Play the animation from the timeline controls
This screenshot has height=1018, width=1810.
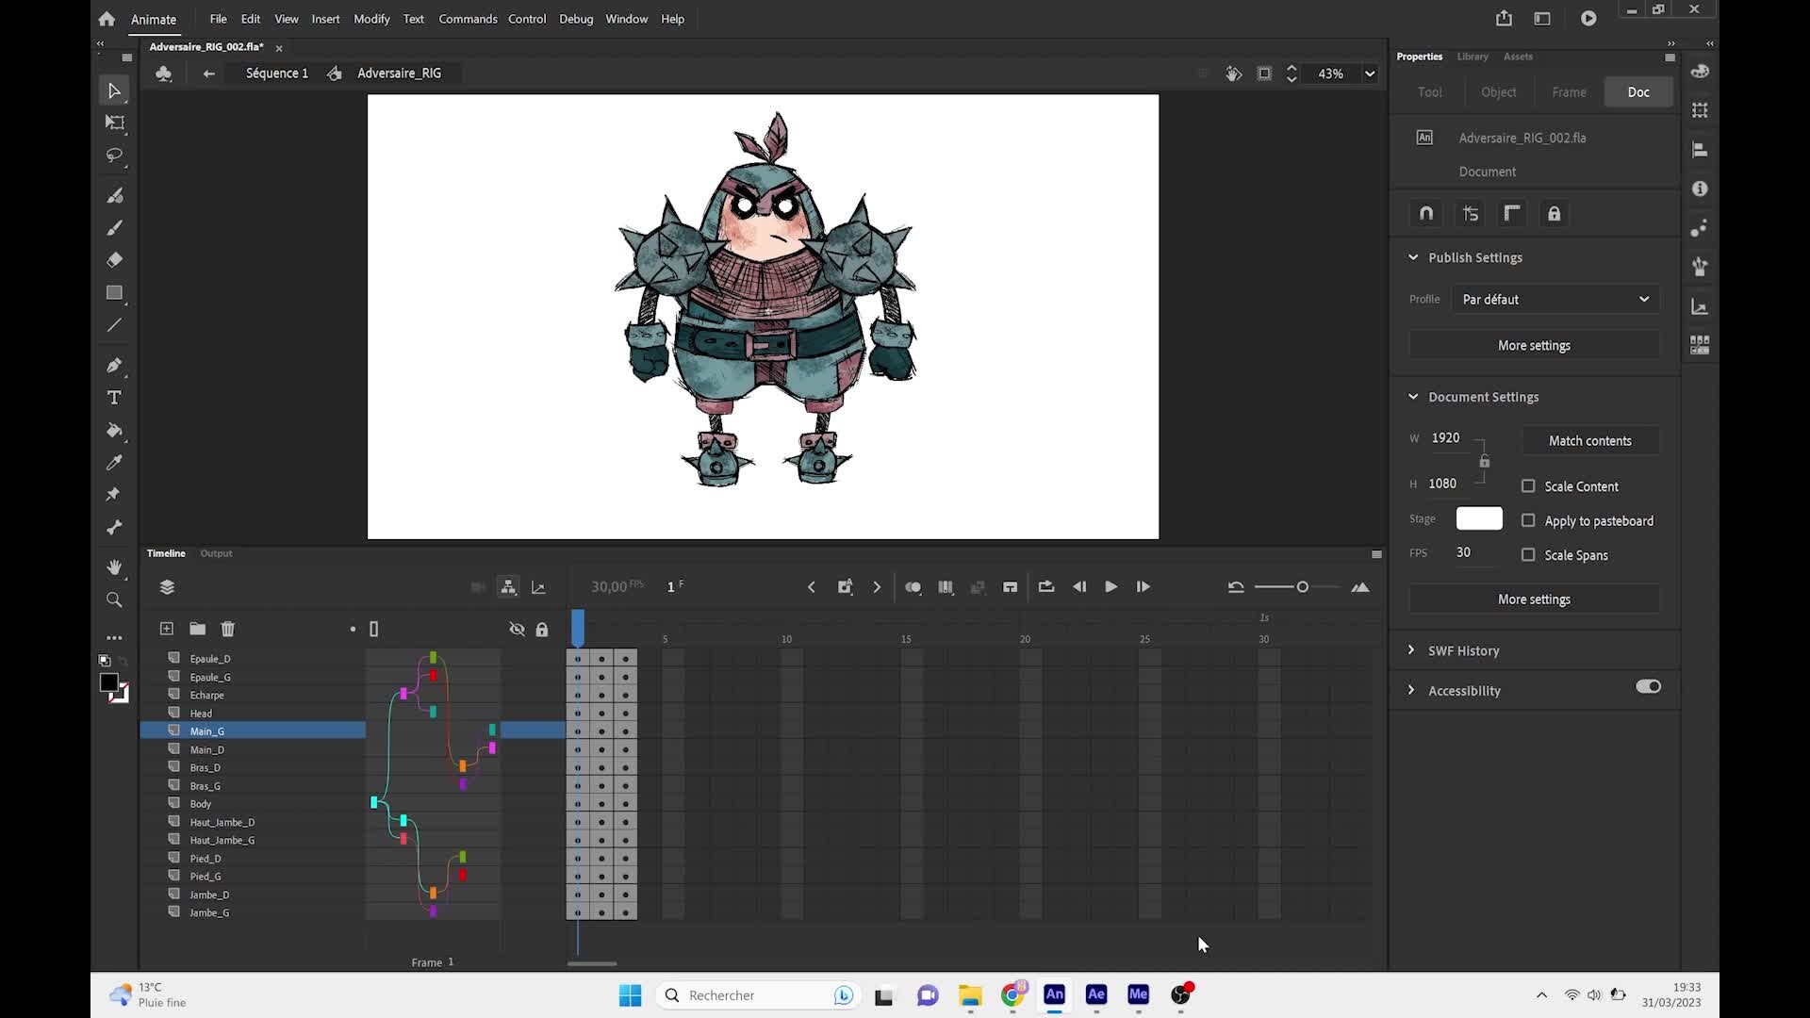pyautogui.click(x=1111, y=586)
